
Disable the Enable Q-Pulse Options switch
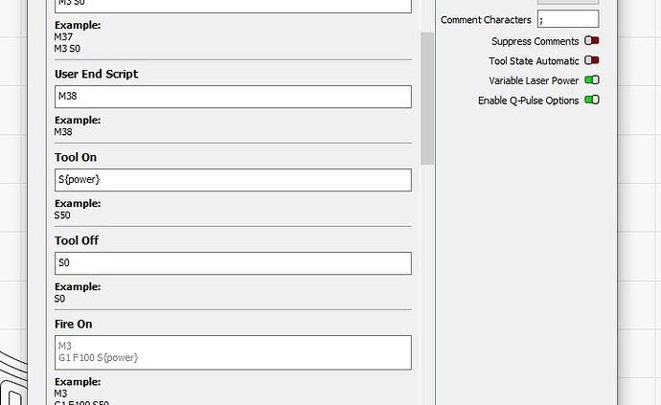click(x=591, y=101)
